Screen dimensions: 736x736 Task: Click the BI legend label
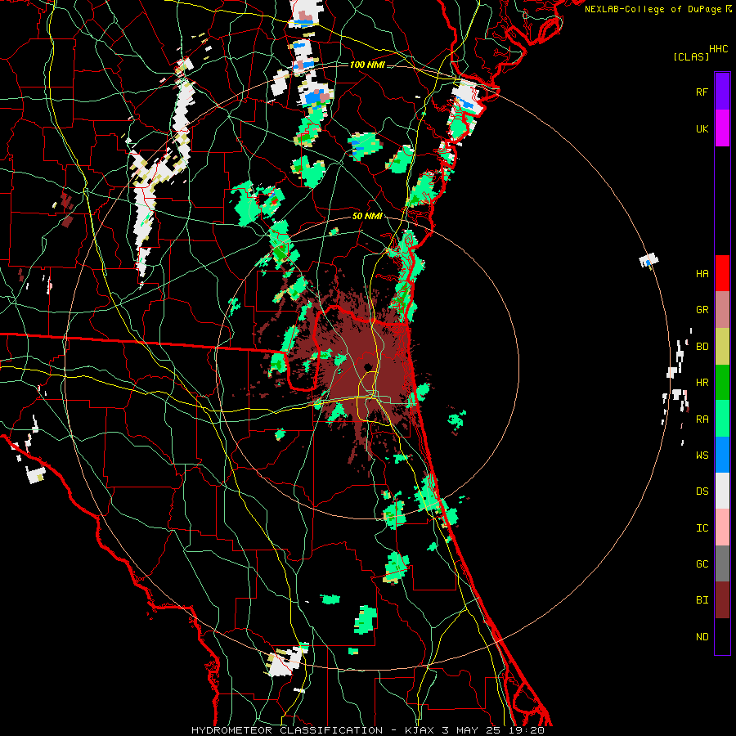click(x=702, y=600)
